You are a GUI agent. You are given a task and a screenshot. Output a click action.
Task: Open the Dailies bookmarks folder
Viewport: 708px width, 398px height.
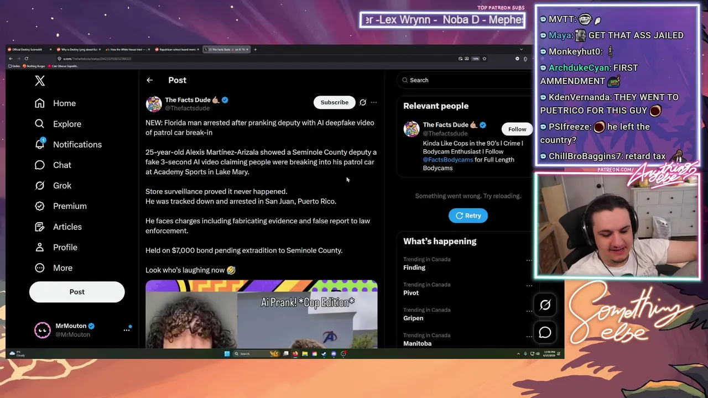[14, 66]
